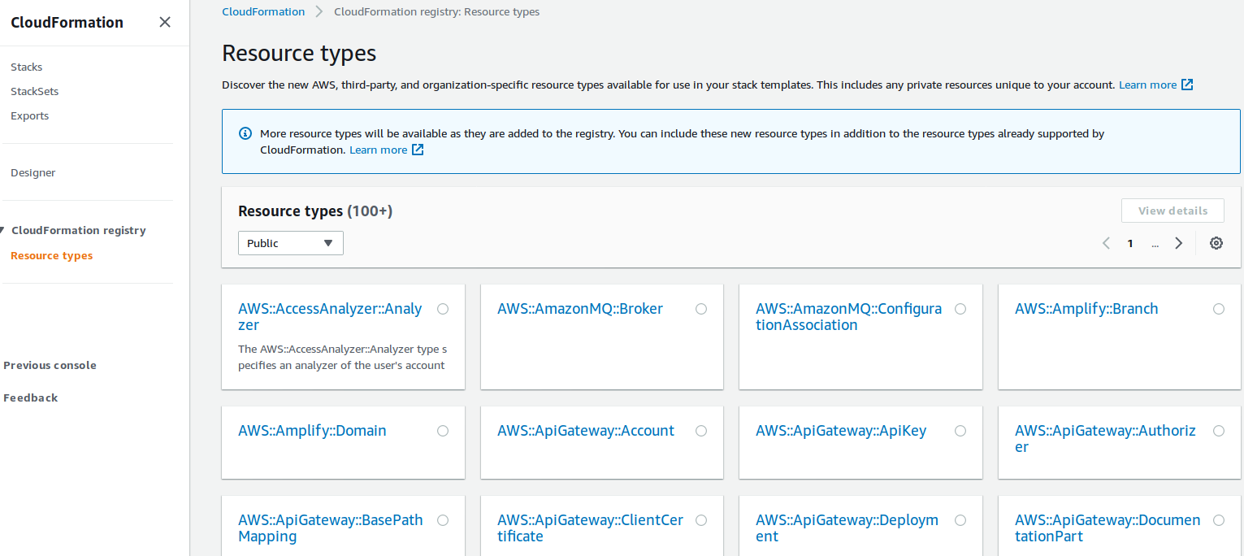
Task: Switch to the Resource types section
Action: tap(51, 255)
